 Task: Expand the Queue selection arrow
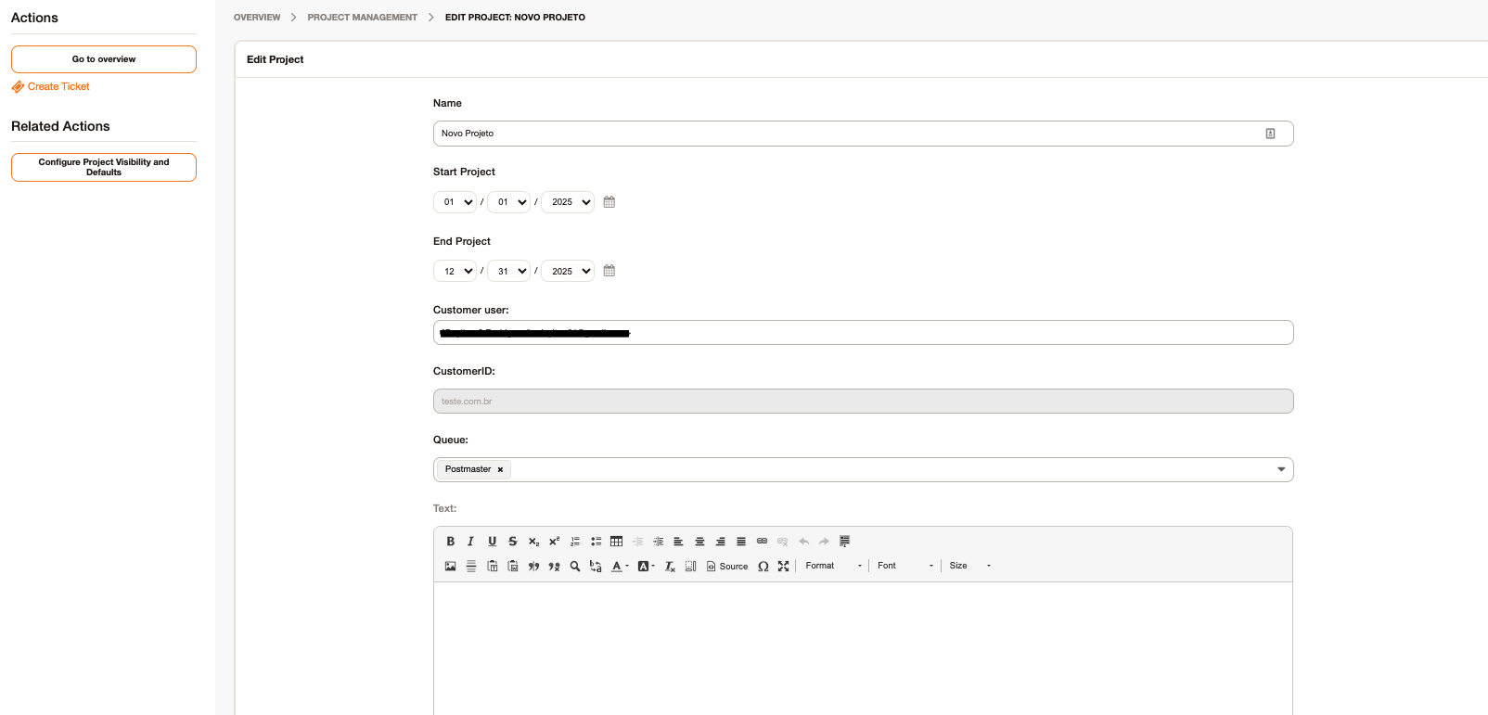point(1281,469)
